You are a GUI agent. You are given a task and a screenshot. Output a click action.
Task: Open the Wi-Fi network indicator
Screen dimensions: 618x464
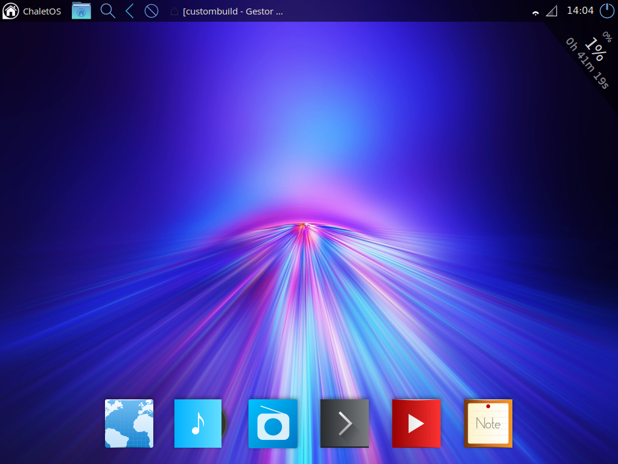click(535, 13)
